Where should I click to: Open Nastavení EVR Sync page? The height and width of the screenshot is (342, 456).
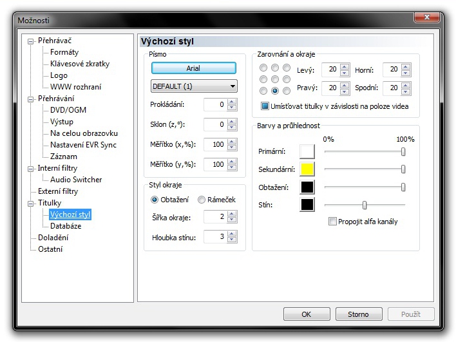pyautogui.click(x=83, y=145)
